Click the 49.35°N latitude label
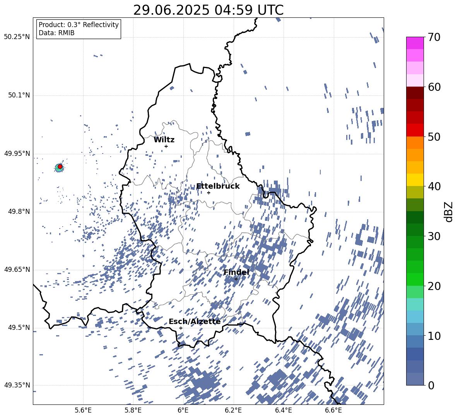 (17, 385)
